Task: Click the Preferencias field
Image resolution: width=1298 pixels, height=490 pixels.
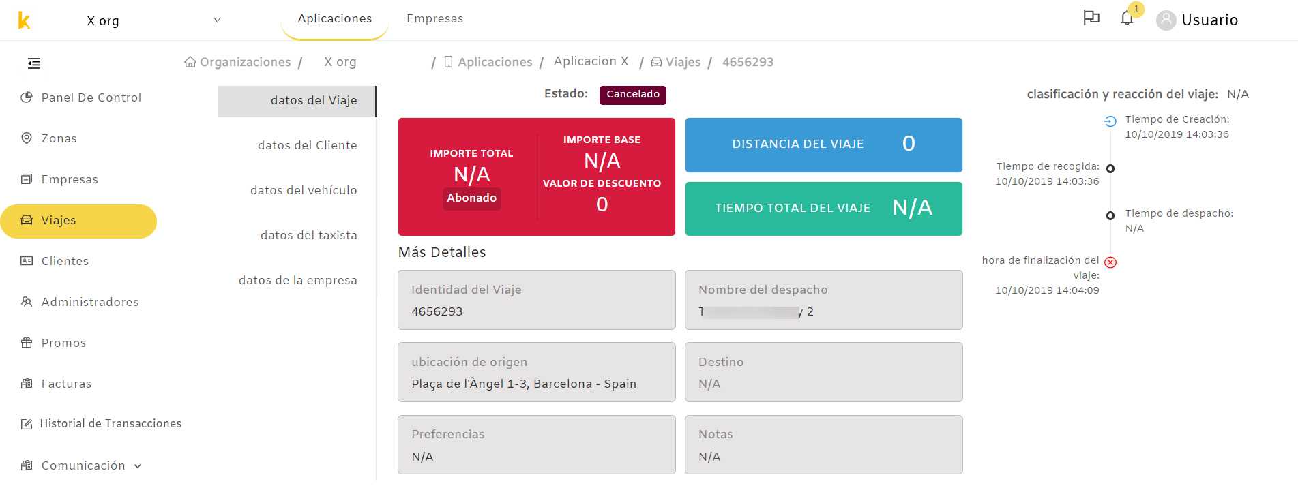Action: 537,444
